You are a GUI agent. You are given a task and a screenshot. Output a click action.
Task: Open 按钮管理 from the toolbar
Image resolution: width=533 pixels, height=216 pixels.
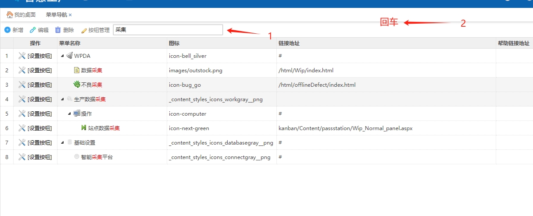[x=95, y=30]
